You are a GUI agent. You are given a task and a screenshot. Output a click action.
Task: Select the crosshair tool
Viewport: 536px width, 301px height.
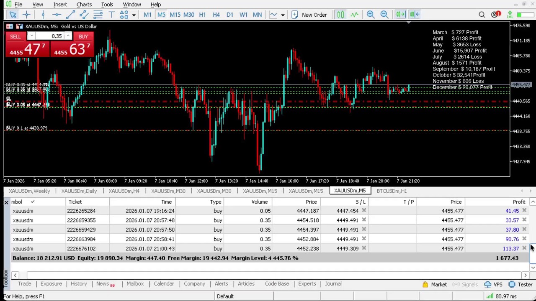pos(26,15)
